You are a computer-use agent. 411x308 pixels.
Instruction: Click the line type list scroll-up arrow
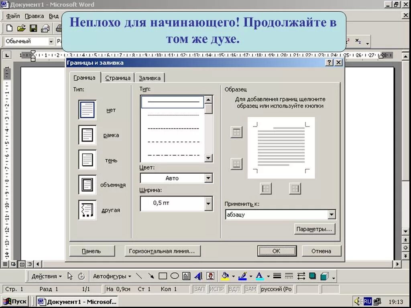click(x=208, y=99)
